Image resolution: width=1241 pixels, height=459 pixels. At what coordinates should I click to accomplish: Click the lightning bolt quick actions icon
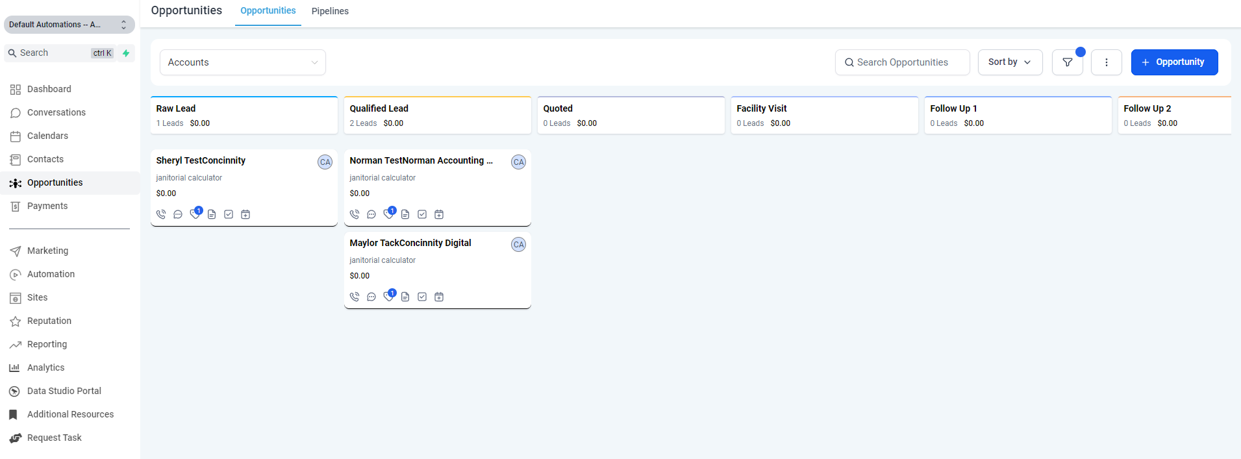pos(126,53)
